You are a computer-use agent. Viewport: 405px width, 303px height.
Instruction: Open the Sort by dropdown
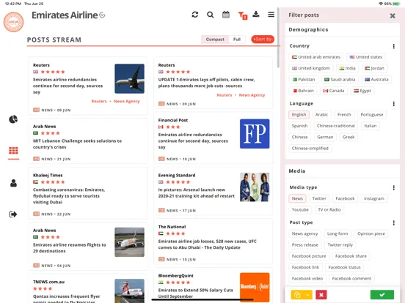(263, 40)
